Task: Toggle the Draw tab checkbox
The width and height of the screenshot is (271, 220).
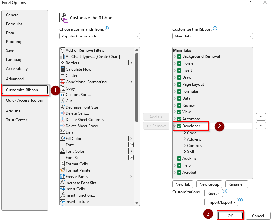Action: (x=179, y=77)
